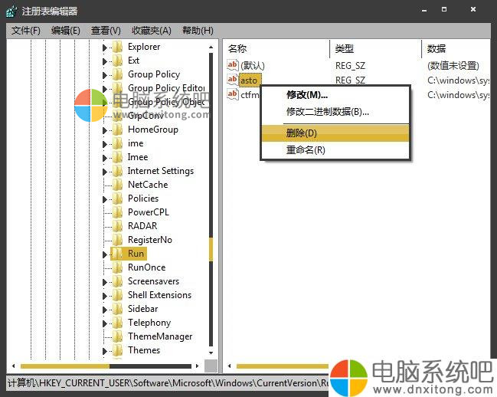The width and height of the screenshot is (497, 397).
Task: Click the Imee folder icon
Action: coord(118,157)
